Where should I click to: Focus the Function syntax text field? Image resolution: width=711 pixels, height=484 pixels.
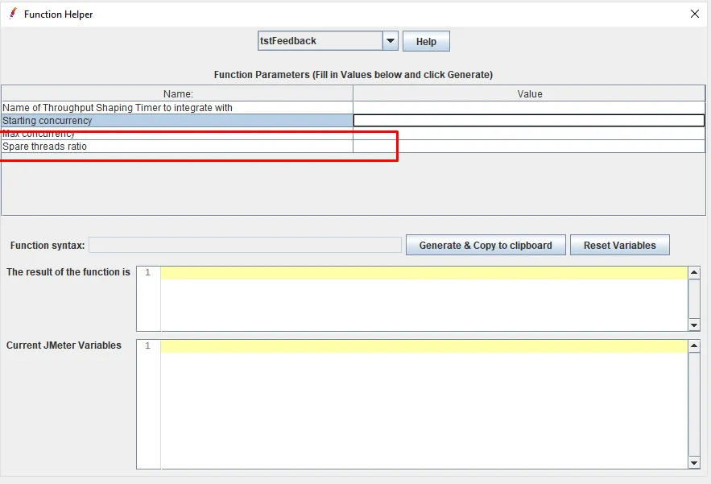245,245
